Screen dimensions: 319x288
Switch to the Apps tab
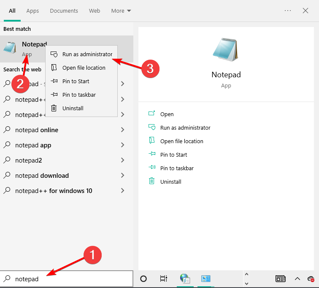(32, 11)
